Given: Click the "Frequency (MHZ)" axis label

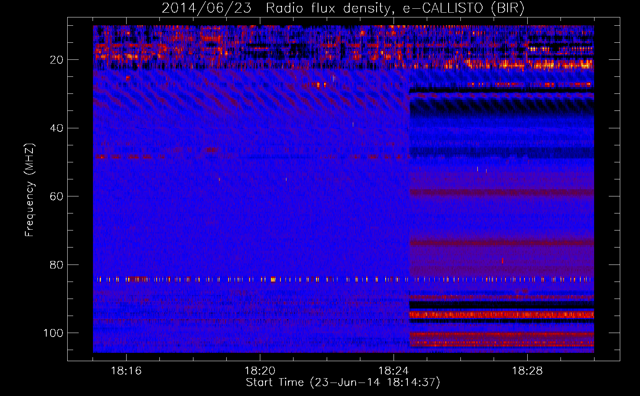Looking at the screenshot, I should [x=30, y=190].
